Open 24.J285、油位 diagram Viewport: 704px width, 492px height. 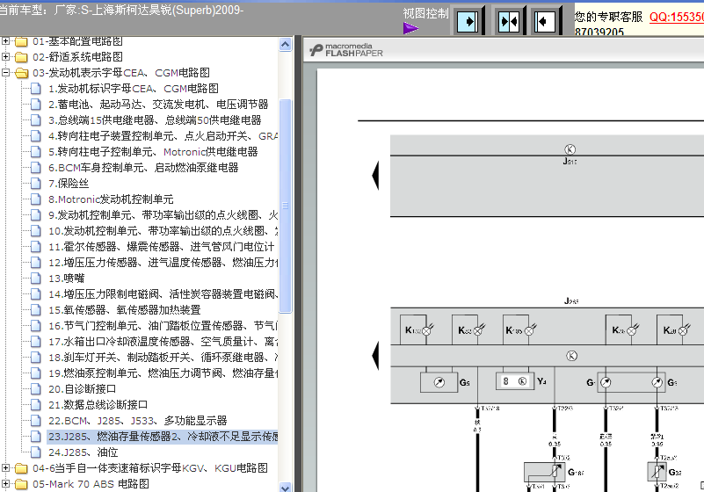(x=83, y=452)
